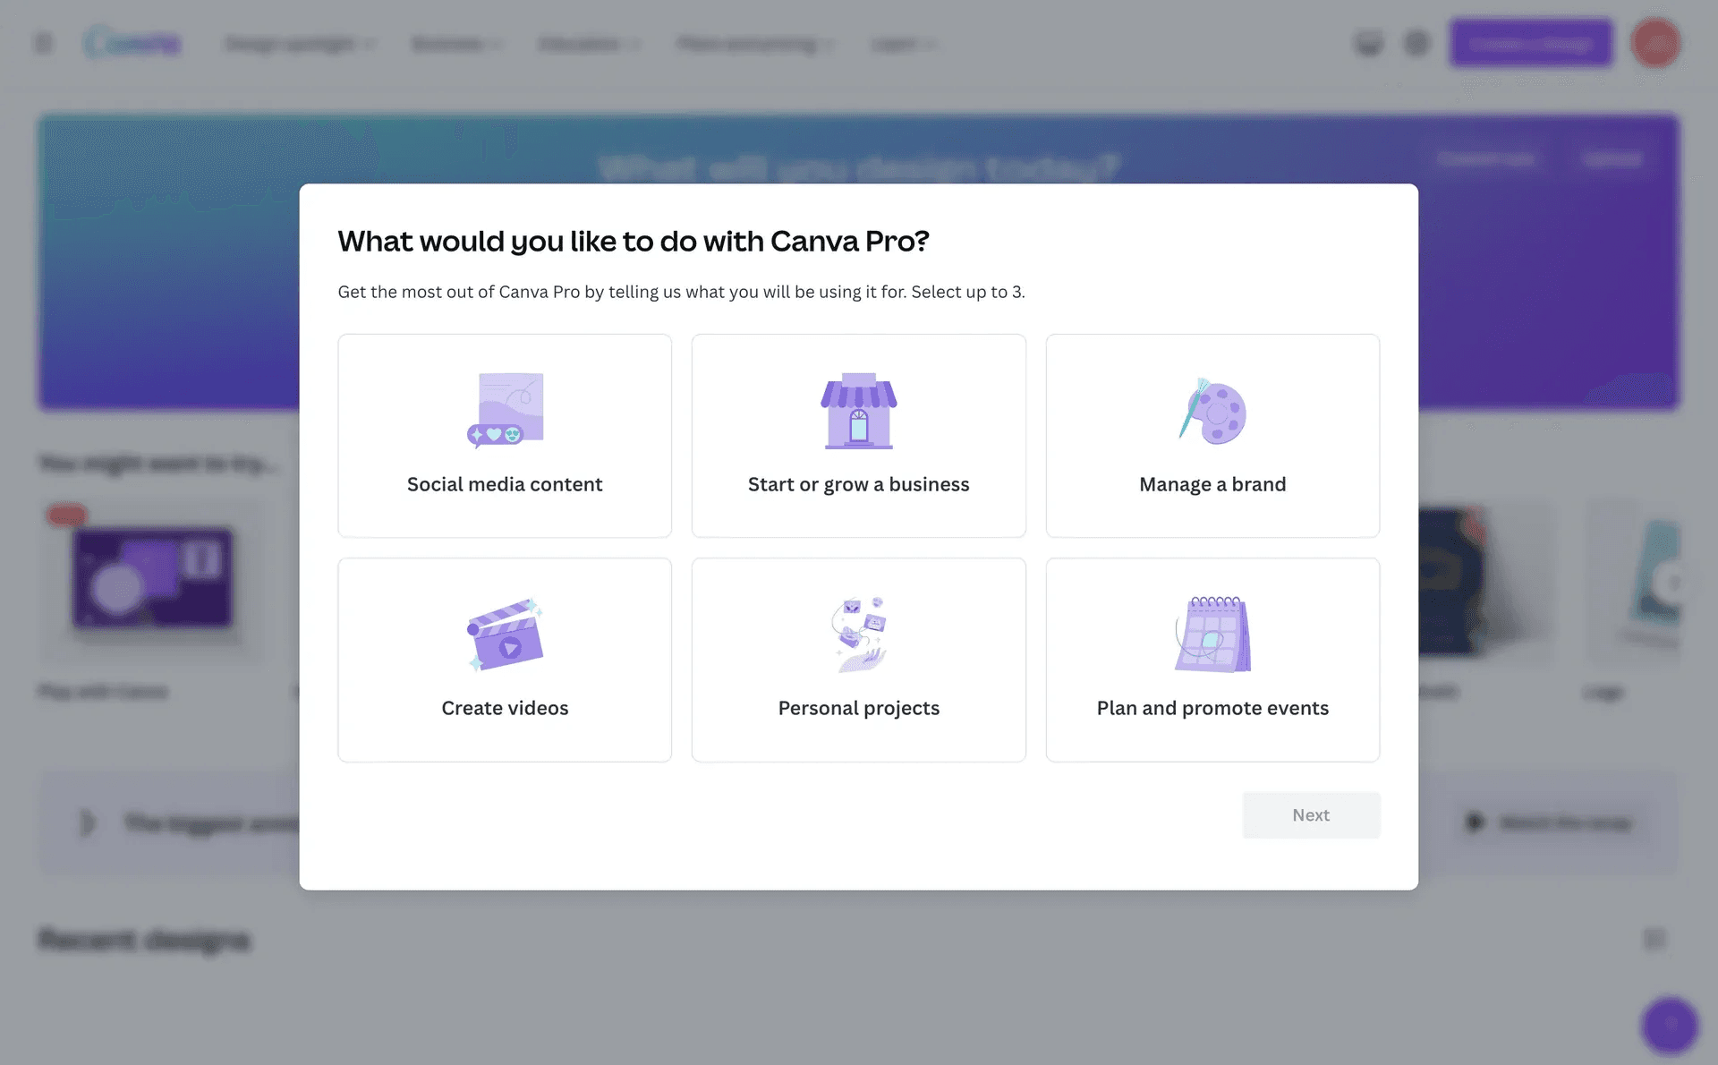Choose the Start or grow a business option
This screenshot has width=1718, height=1065.
(858, 436)
